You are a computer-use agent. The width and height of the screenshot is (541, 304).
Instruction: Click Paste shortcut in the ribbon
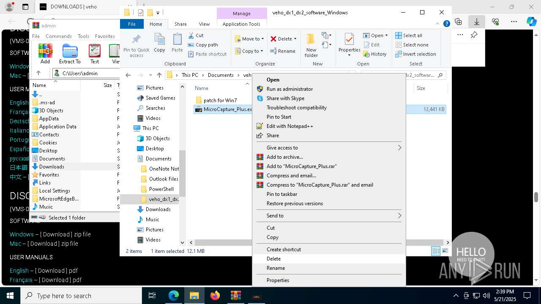click(207, 54)
